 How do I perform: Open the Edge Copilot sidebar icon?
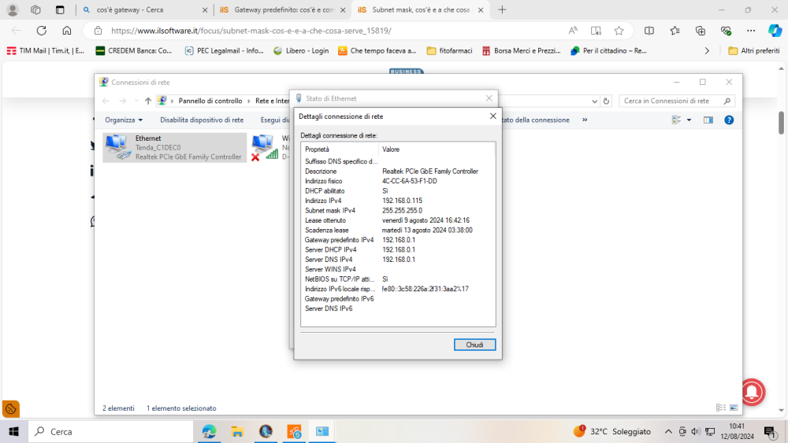[775, 31]
